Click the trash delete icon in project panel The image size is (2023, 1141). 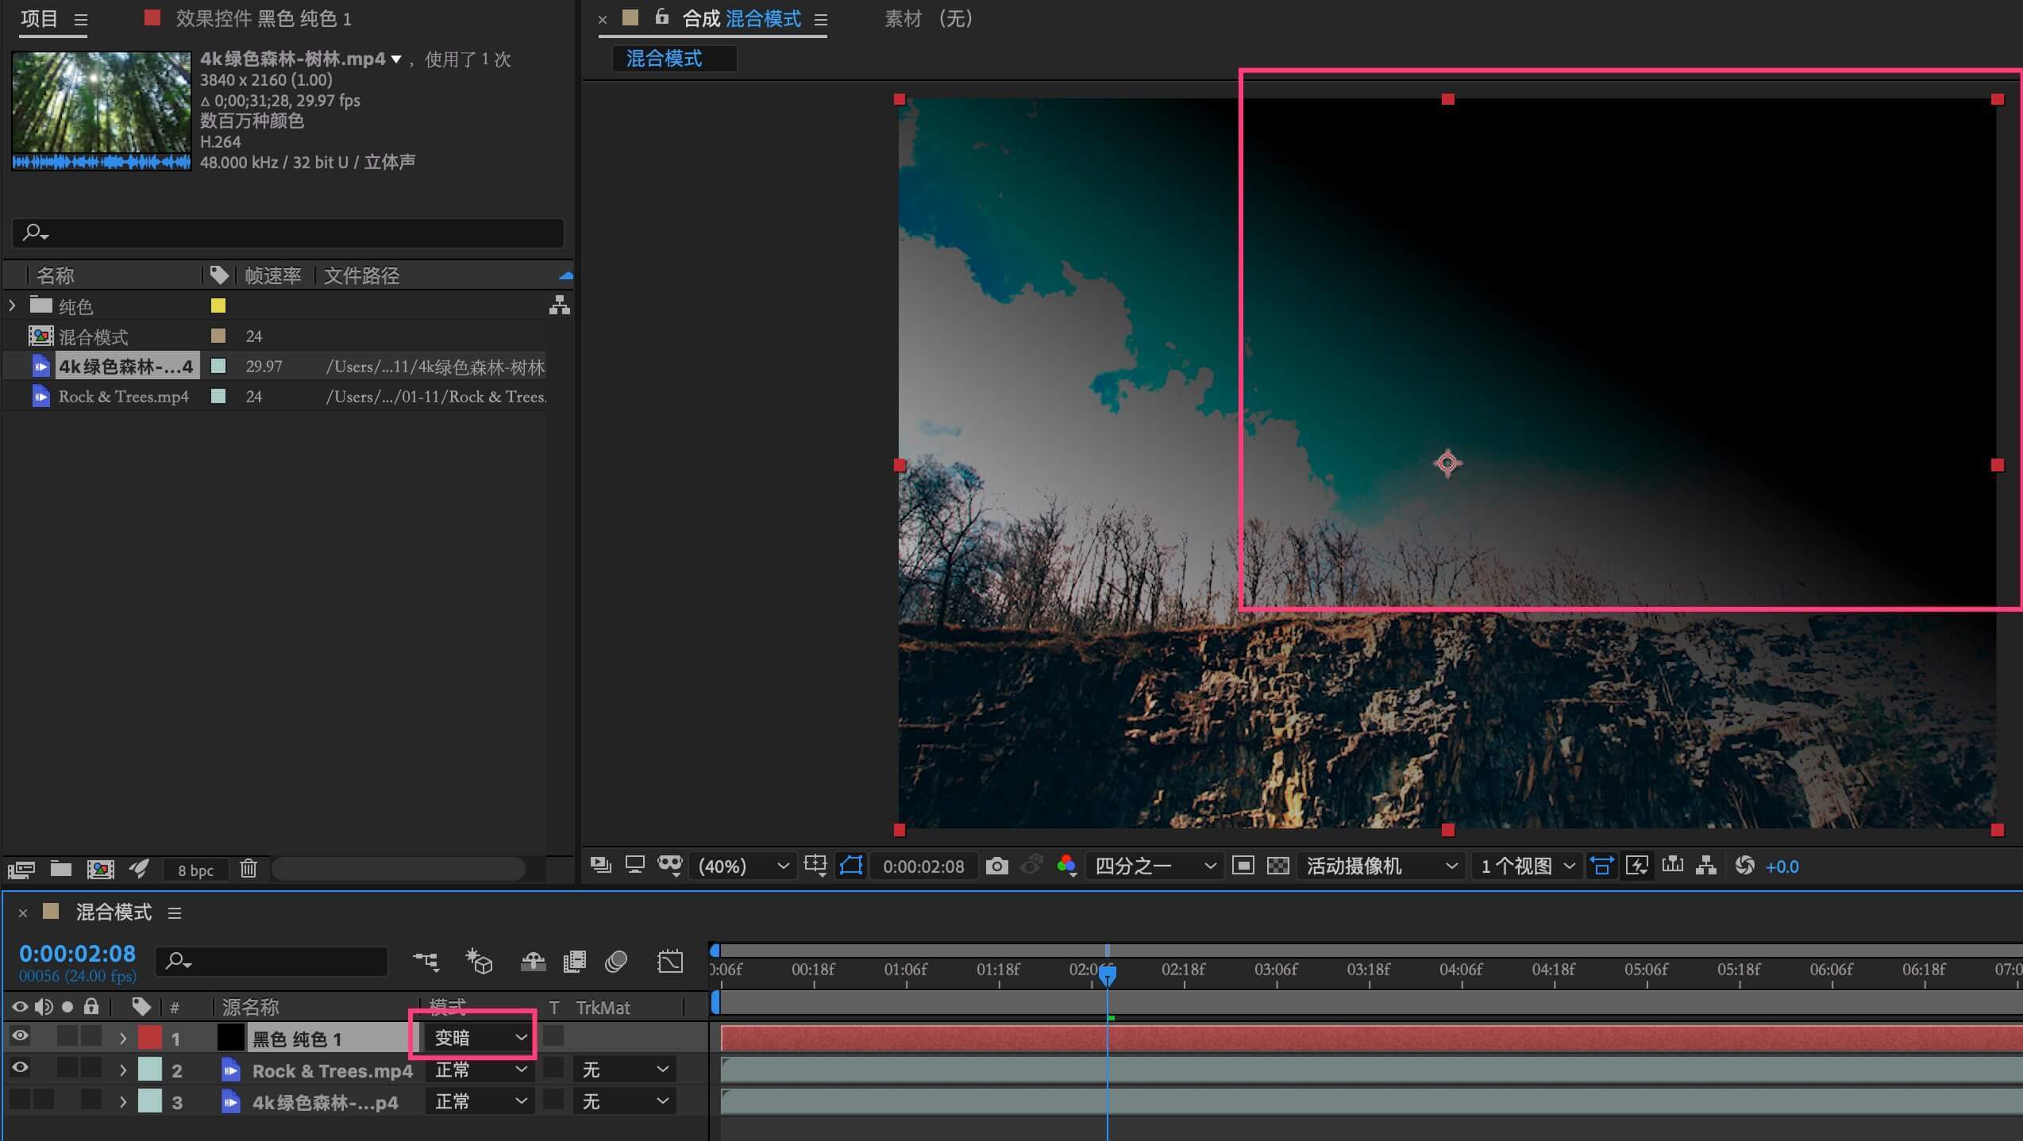click(x=249, y=869)
